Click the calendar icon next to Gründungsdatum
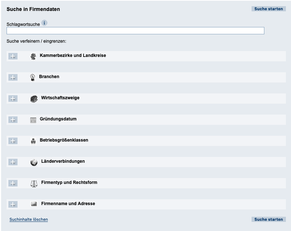Viewport: 291px width, 231px height. 33,120
